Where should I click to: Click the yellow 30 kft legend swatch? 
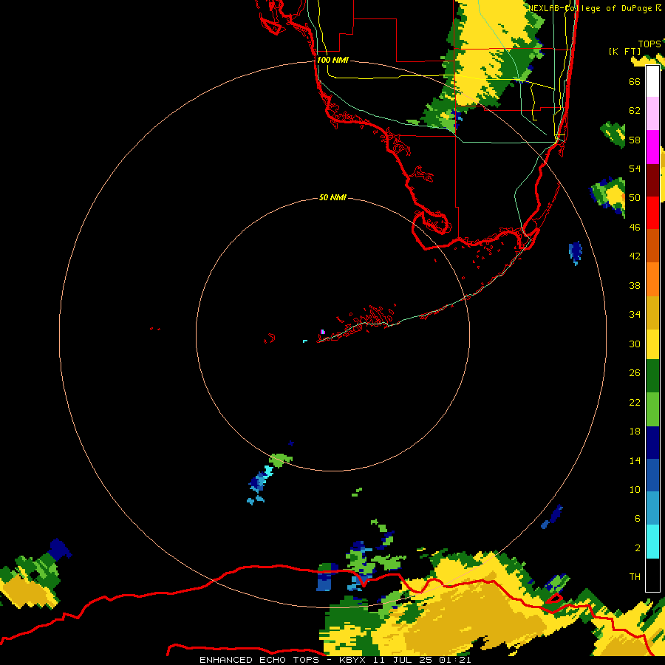pos(652,344)
